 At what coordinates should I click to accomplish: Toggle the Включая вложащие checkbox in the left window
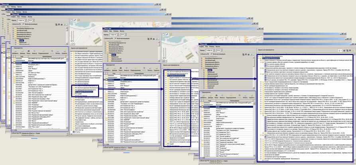pyautogui.click(x=24, y=24)
